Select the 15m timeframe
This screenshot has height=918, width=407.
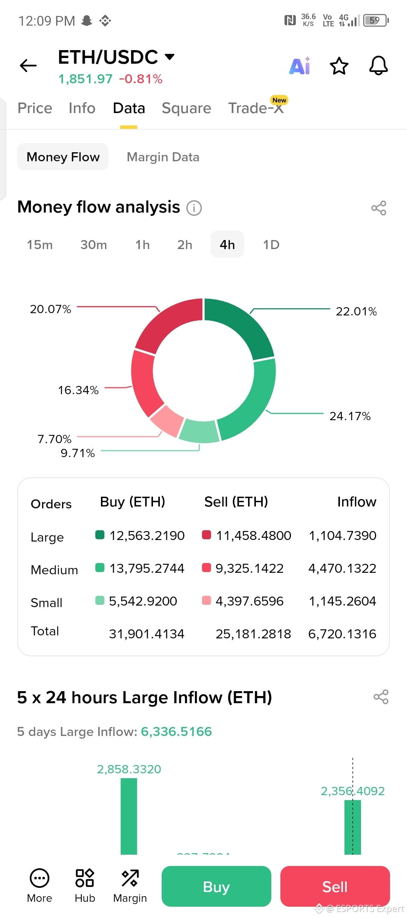coord(40,245)
